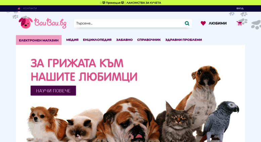Click the heart favorites icon
The image size is (261, 142).
point(203,23)
